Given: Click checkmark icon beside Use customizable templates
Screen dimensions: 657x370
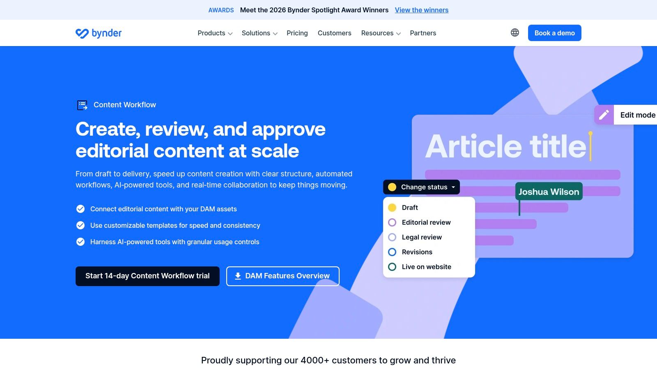Looking at the screenshot, I should coord(80,225).
